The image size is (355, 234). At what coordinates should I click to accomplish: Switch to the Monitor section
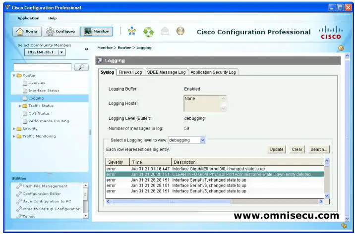click(x=97, y=31)
